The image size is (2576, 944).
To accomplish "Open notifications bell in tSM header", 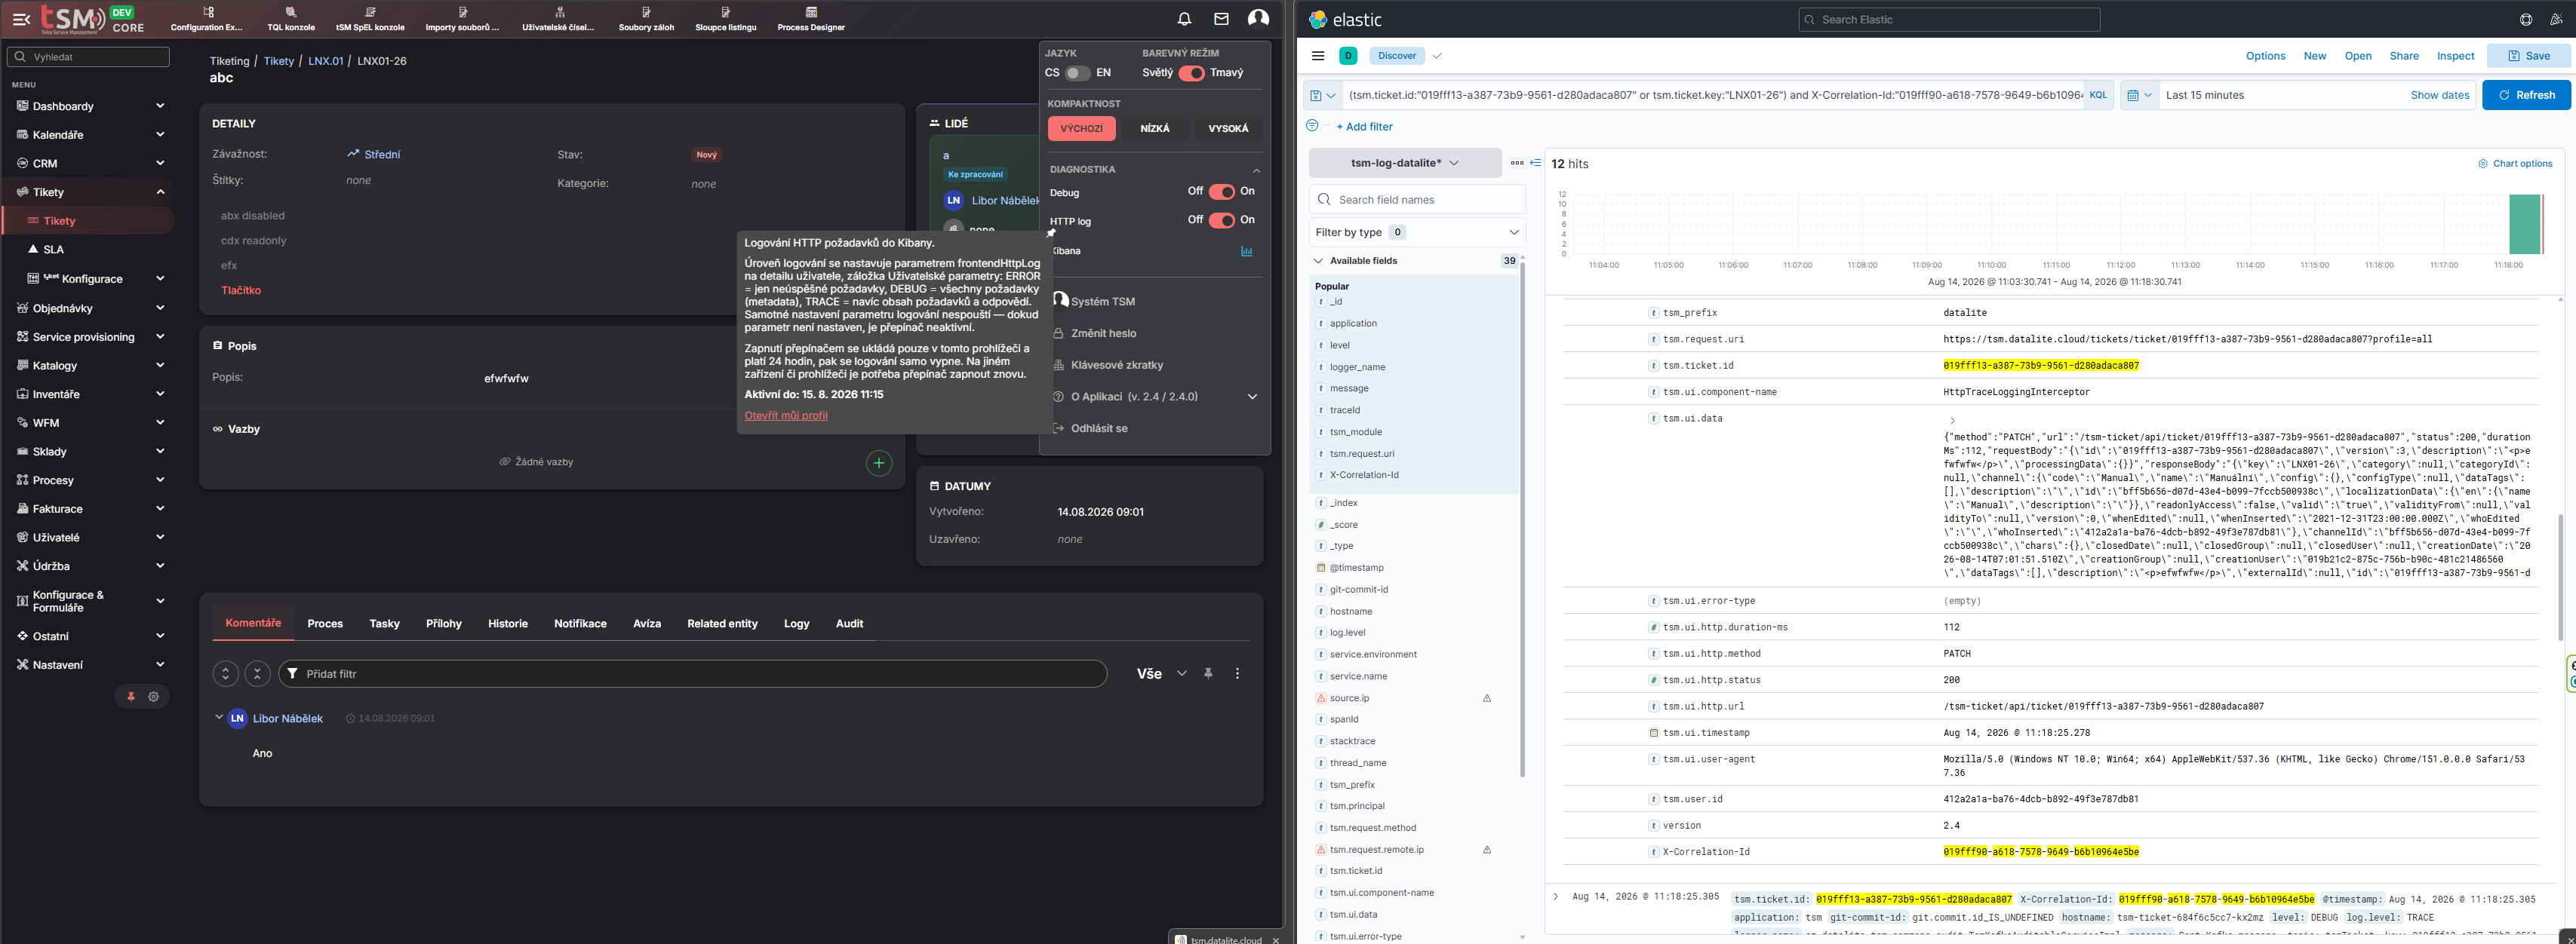I will pyautogui.click(x=1184, y=19).
